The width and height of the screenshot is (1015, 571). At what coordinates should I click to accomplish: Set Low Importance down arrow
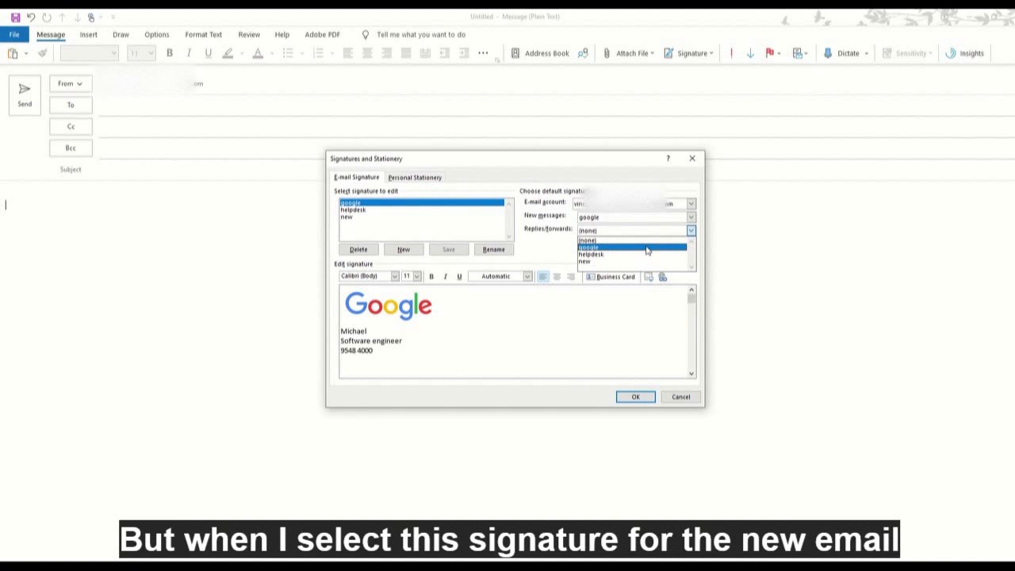[750, 53]
